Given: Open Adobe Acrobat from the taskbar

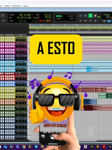Looking at the screenshot, I should [x=104, y=147].
